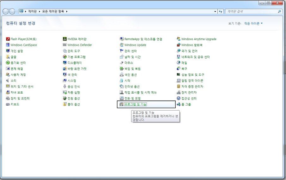286x180 pixels.
Task: Open the 자격 증명 관리자 link
Action: pos(192,86)
